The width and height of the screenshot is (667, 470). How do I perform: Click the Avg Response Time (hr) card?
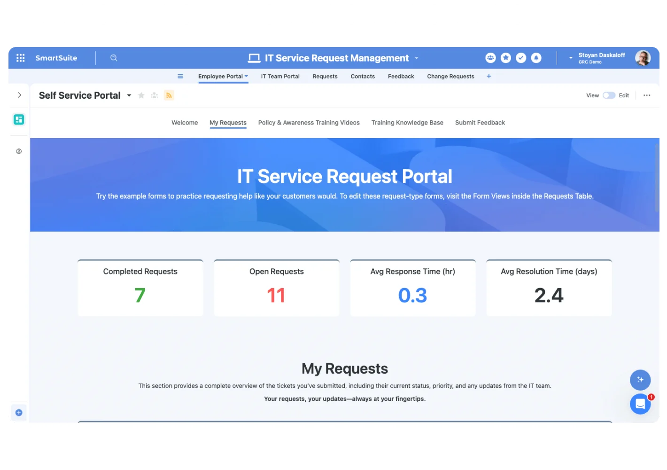(413, 288)
